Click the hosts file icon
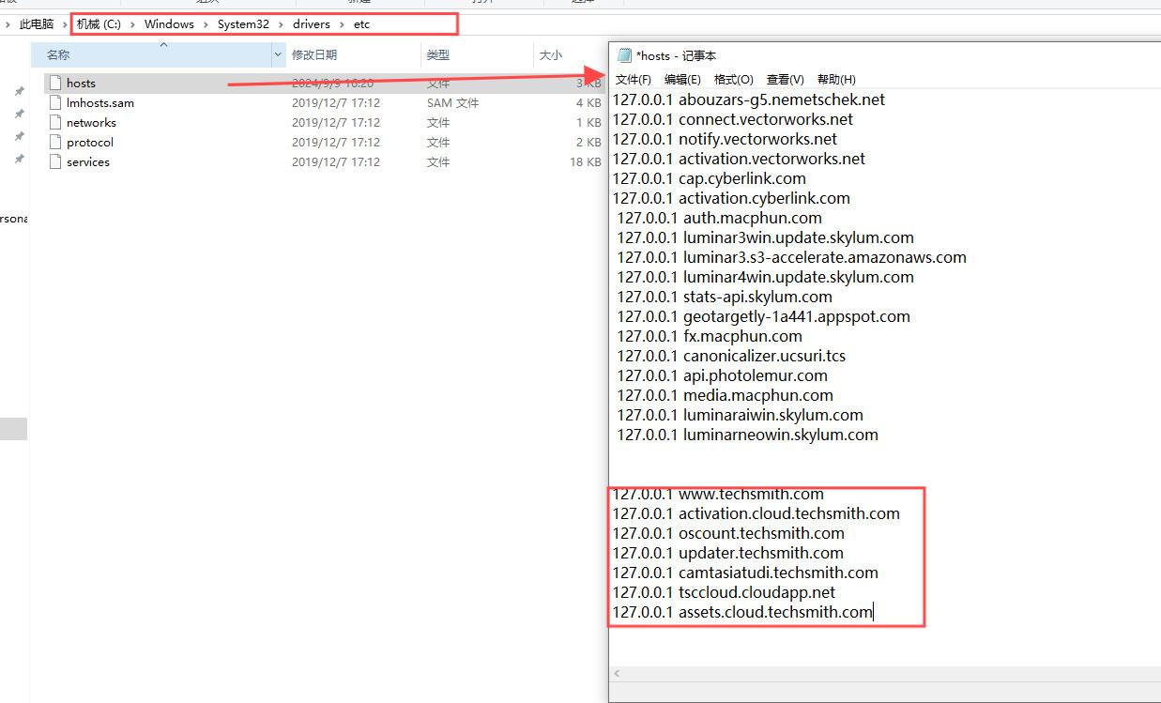The image size is (1161, 703). (54, 84)
